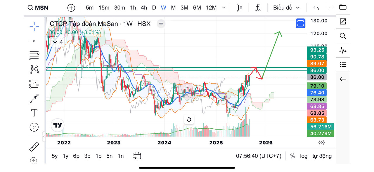Select the 30m timeframe
This screenshot has width=374, height=172.
tap(119, 8)
